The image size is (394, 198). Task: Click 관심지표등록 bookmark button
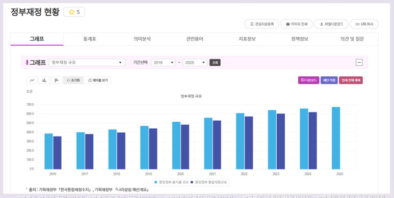pos(261,24)
